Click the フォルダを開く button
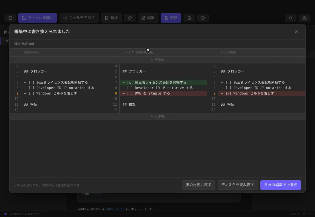Viewport: 315px width, 217px height. point(79,18)
